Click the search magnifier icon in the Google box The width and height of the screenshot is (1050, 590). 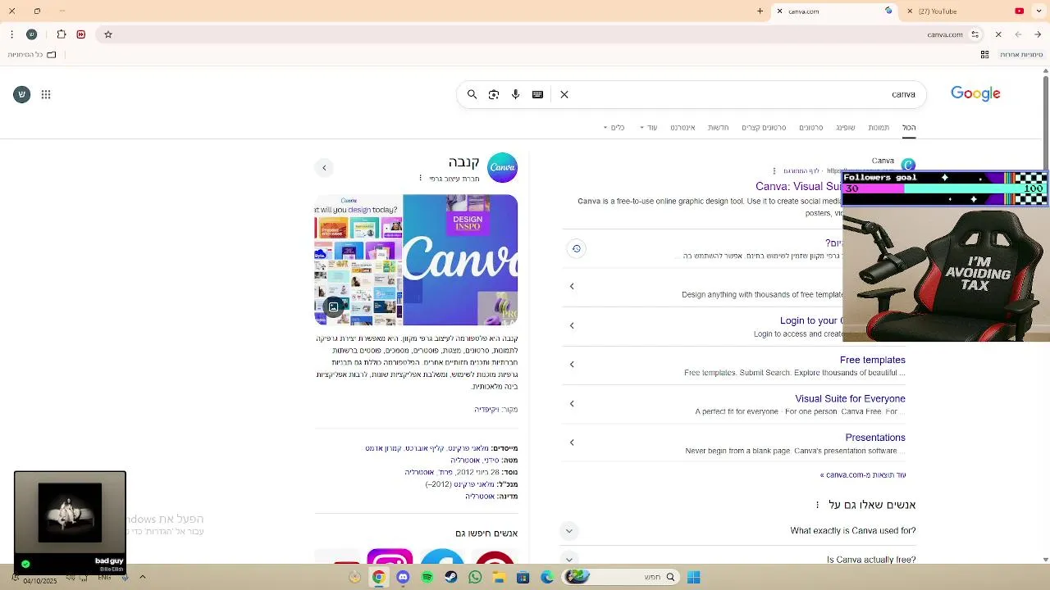click(472, 94)
